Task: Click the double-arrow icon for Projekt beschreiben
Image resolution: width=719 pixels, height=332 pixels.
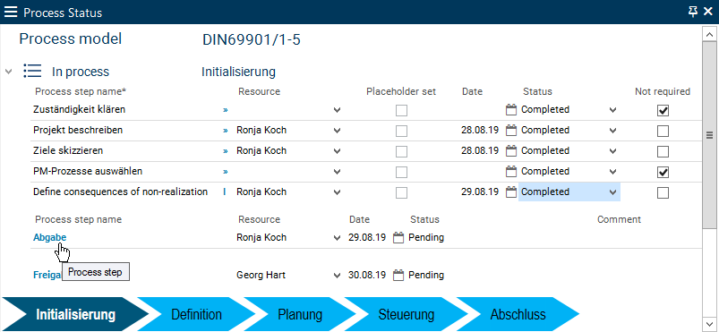Action: pyautogui.click(x=225, y=131)
